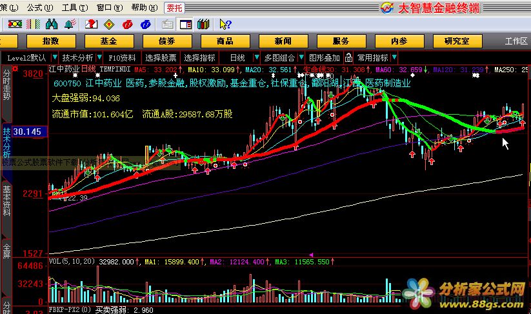Click the 多图组合 toolbar item

pyautogui.click(x=279, y=58)
